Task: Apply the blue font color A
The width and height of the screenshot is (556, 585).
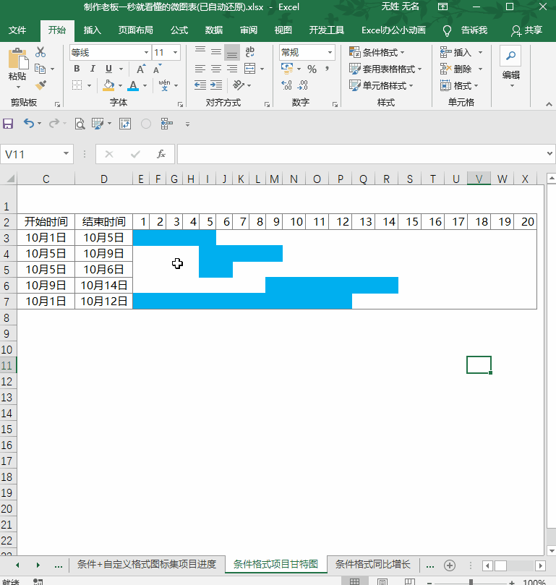Action: pyautogui.click(x=133, y=86)
